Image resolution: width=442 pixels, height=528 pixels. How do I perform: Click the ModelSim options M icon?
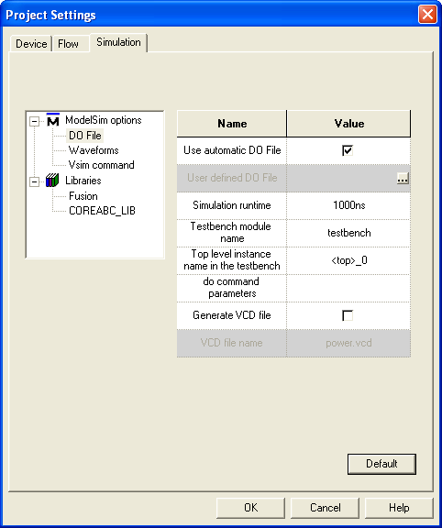point(53,120)
